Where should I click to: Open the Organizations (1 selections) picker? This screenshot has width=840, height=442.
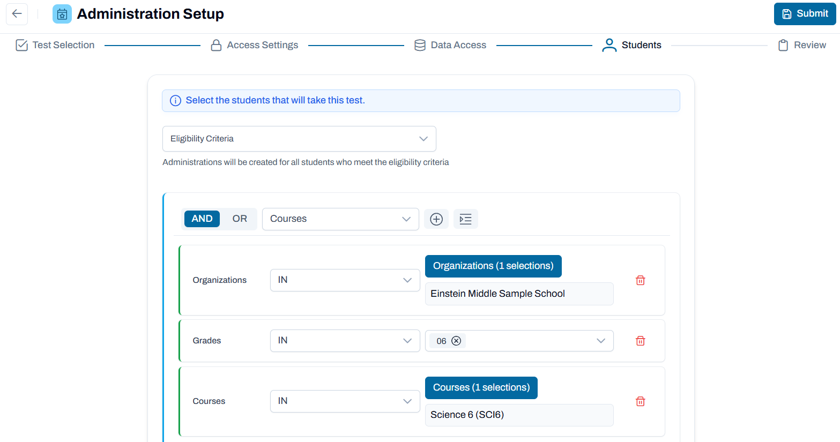click(x=493, y=266)
